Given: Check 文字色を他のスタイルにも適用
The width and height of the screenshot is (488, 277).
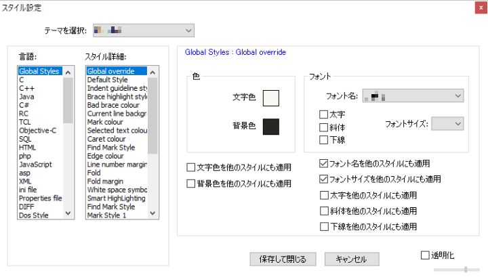Looking at the screenshot, I should [191, 166].
